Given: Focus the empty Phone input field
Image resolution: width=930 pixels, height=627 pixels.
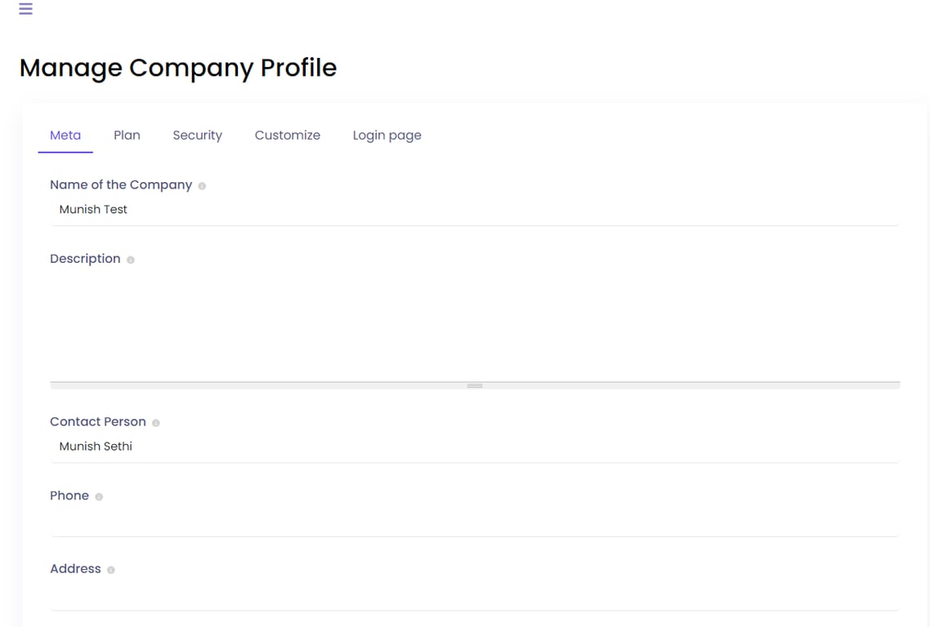Looking at the screenshot, I should [474, 521].
